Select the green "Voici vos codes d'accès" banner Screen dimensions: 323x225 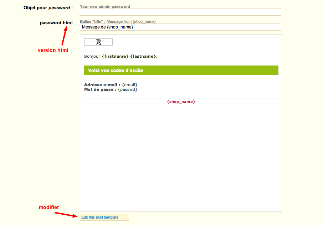pyautogui.click(x=181, y=70)
